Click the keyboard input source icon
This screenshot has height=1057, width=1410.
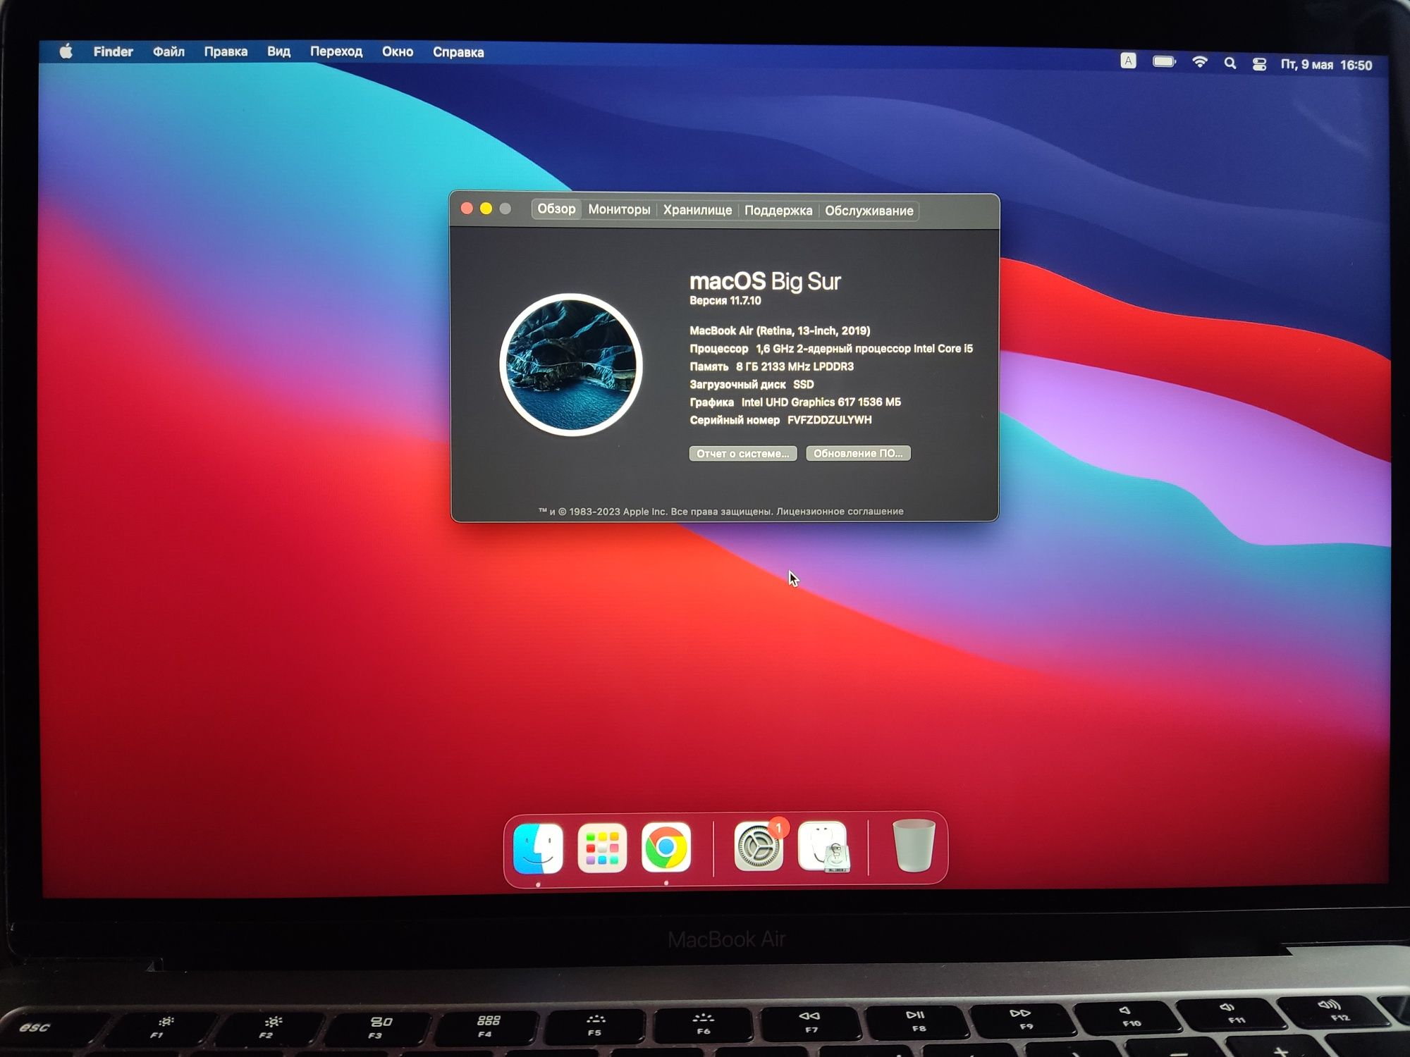click(1128, 61)
